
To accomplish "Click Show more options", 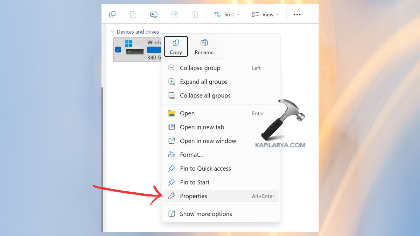I will 206,214.
